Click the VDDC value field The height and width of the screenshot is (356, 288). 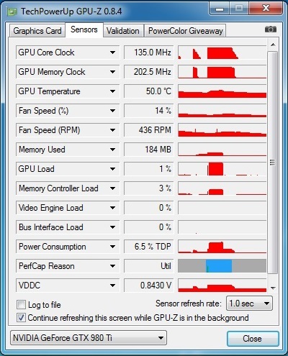click(148, 286)
